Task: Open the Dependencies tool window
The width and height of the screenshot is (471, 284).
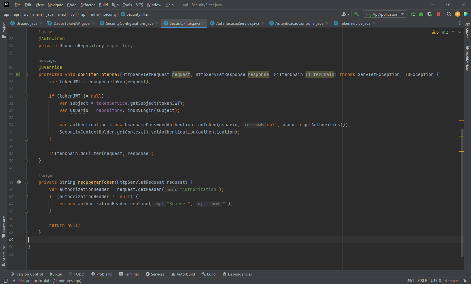Action: (237, 274)
